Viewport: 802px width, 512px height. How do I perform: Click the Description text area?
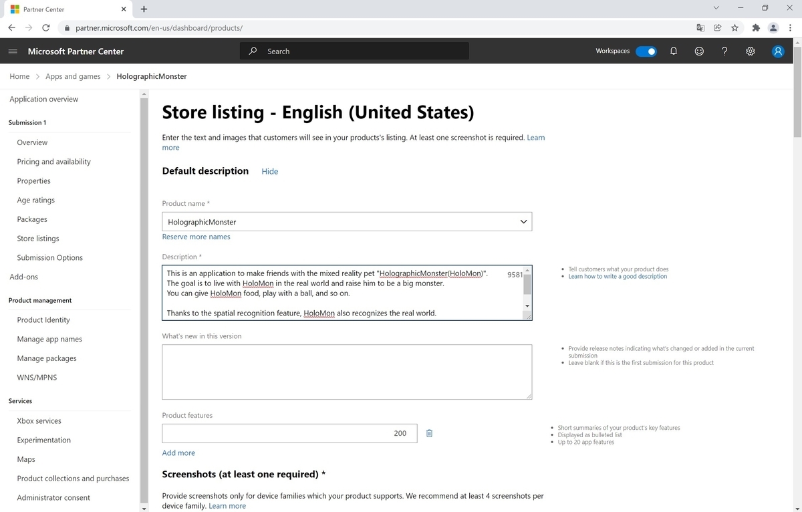[x=347, y=293]
